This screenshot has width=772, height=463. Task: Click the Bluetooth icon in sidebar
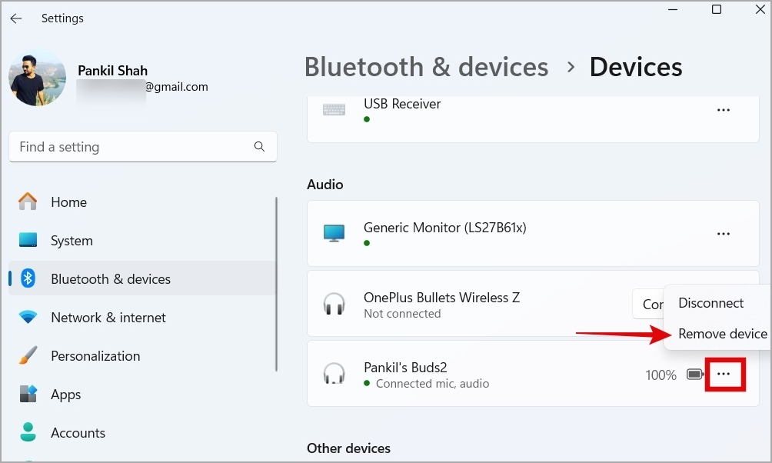[x=28, y=279]
